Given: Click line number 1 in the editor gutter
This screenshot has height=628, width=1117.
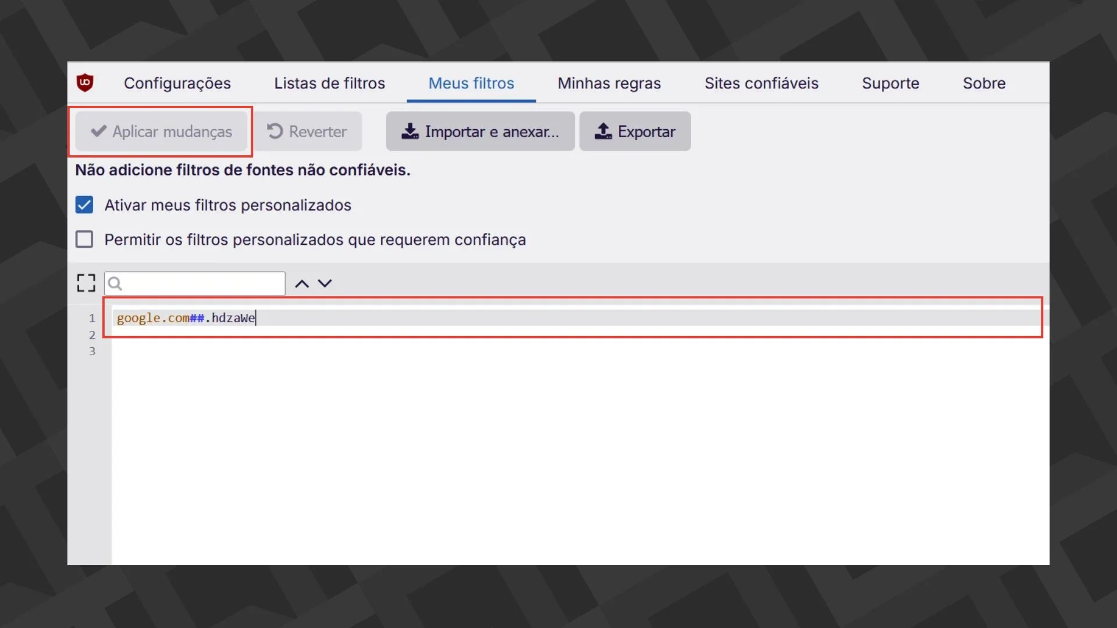Looking at the screenshot, I should (x=92, y=318).
